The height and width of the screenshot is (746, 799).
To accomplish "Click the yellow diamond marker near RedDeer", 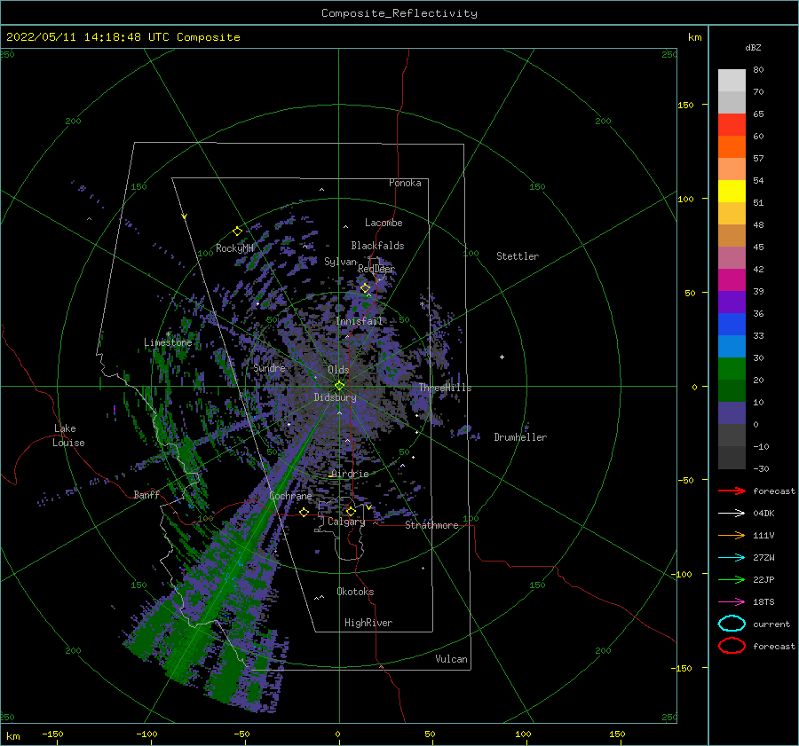I will 366,288.
